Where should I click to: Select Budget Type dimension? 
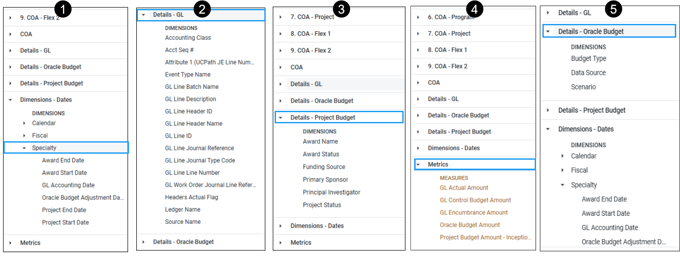(588, 59)
